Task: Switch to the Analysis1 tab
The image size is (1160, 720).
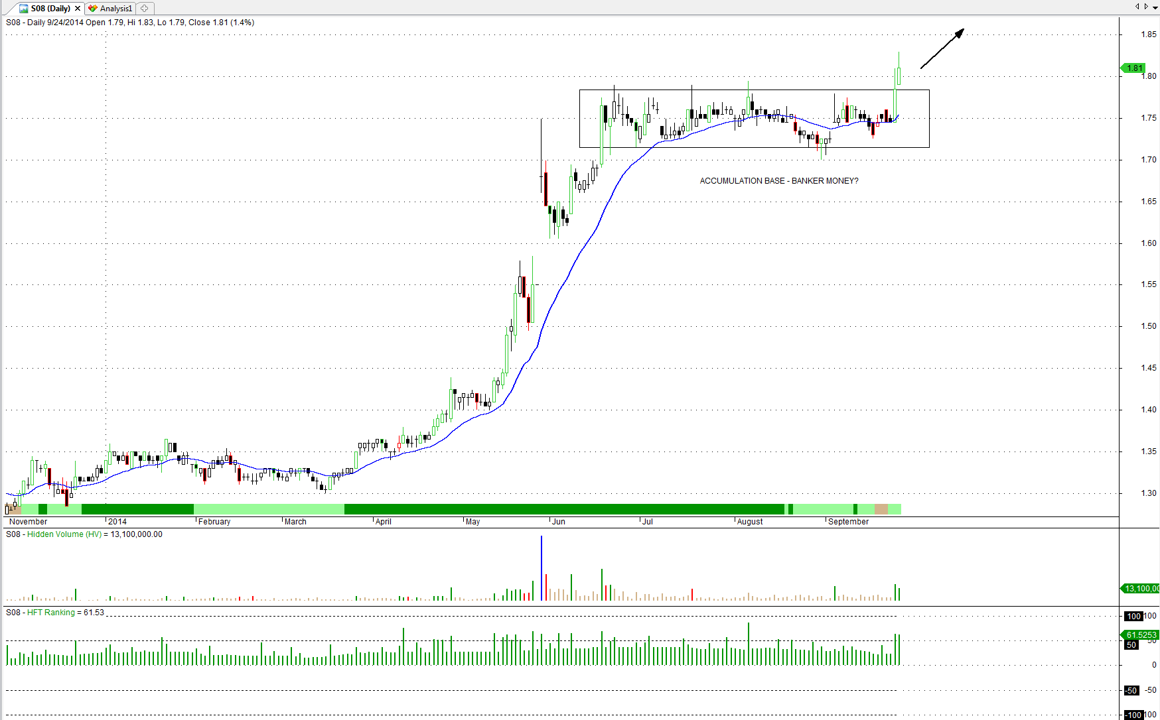Action: [115, 9]
